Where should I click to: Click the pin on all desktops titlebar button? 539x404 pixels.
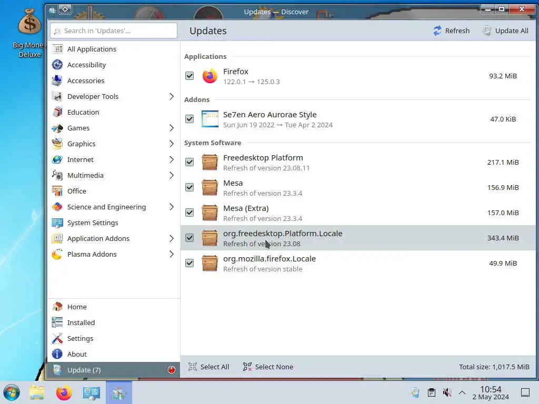pyautogui.click(x=65, y=9)
